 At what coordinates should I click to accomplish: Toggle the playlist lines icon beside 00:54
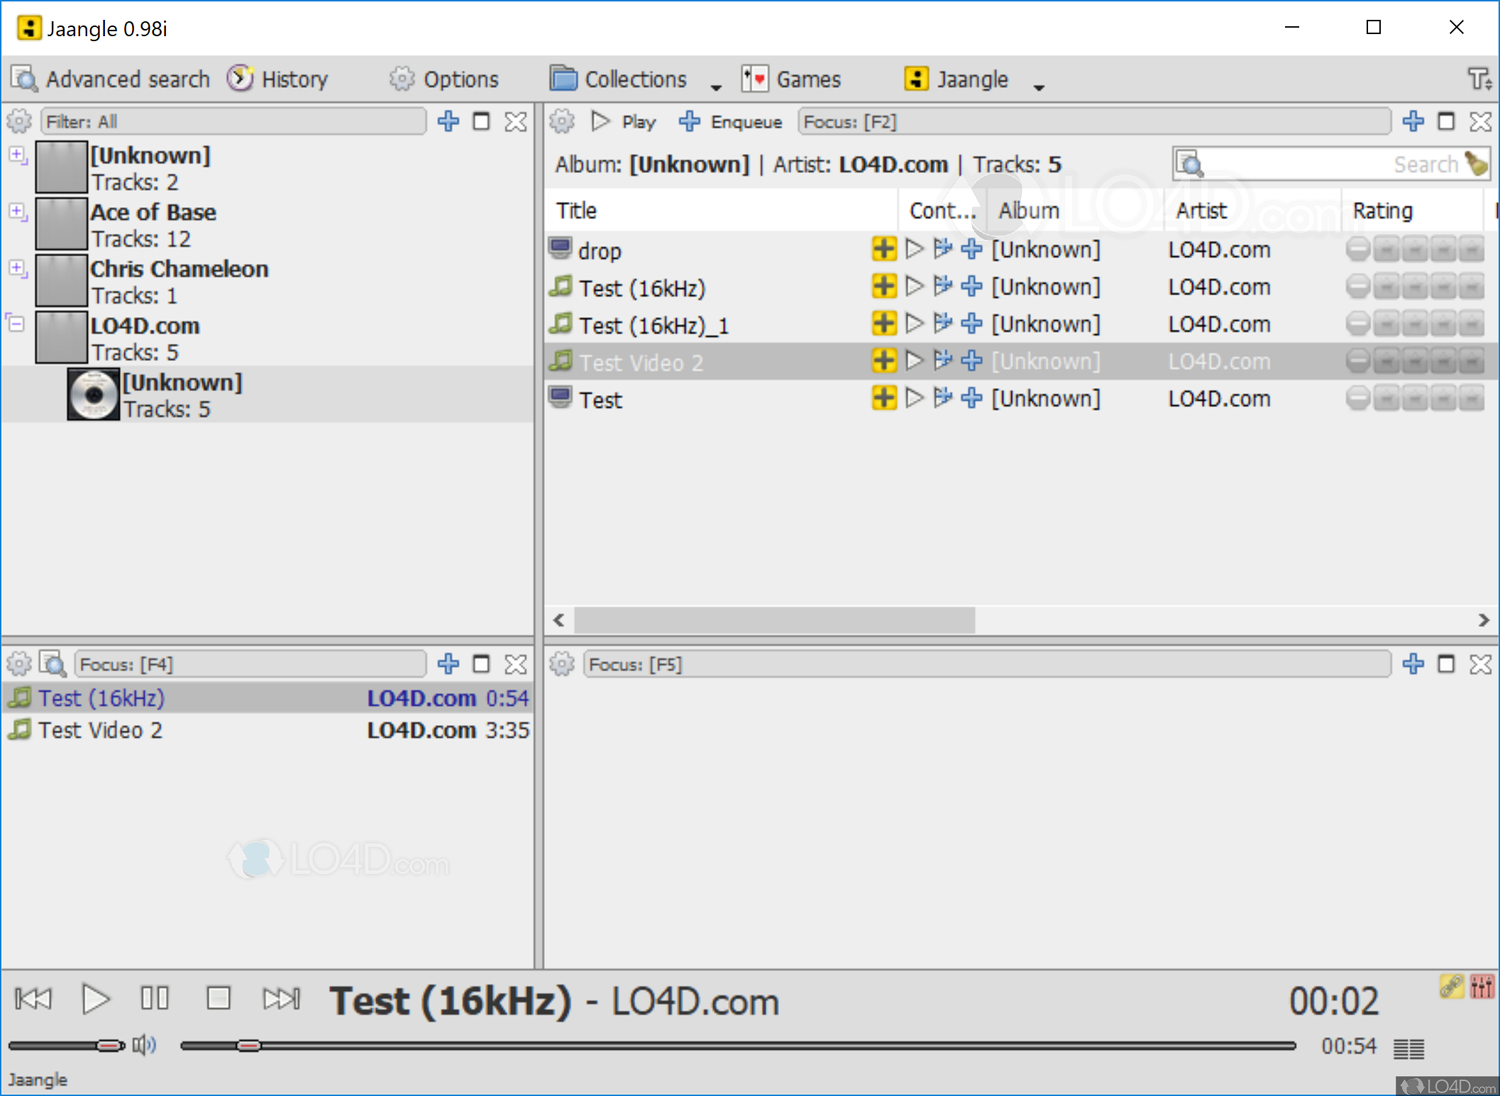pos(1408,1048)
